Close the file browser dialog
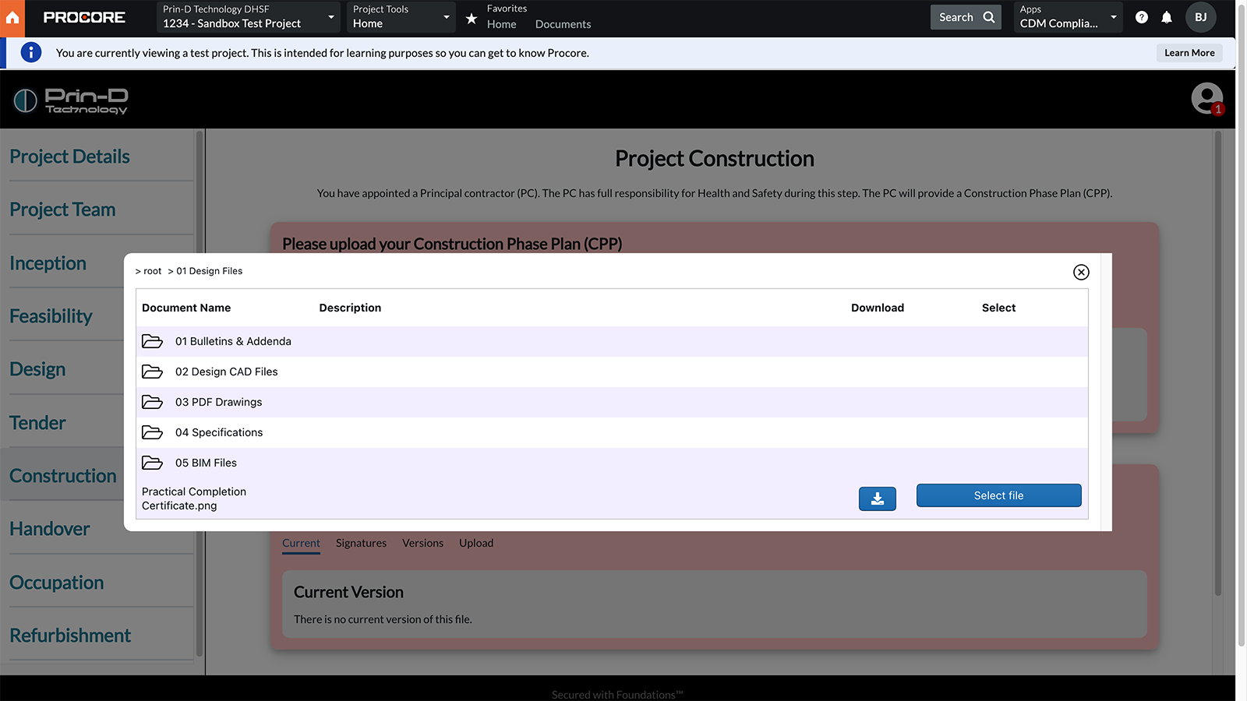Viewport: 1247px width, 701px height. point(1080,272)
